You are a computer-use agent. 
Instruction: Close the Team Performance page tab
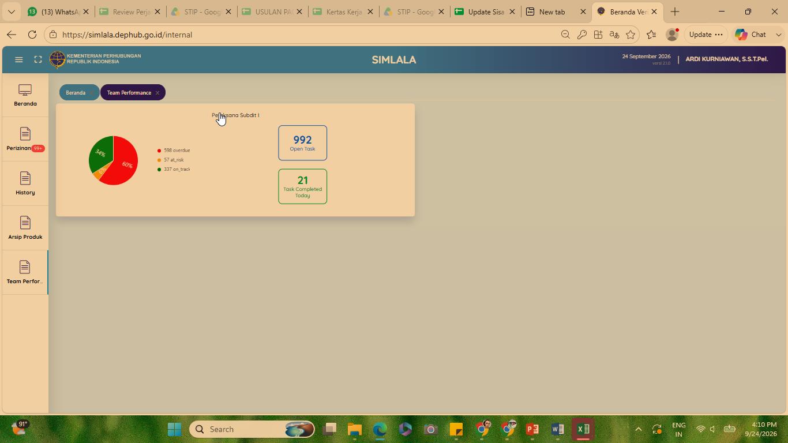click(x=157, y=93)
